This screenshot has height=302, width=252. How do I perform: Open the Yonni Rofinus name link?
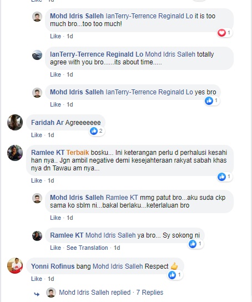[53, 266]
